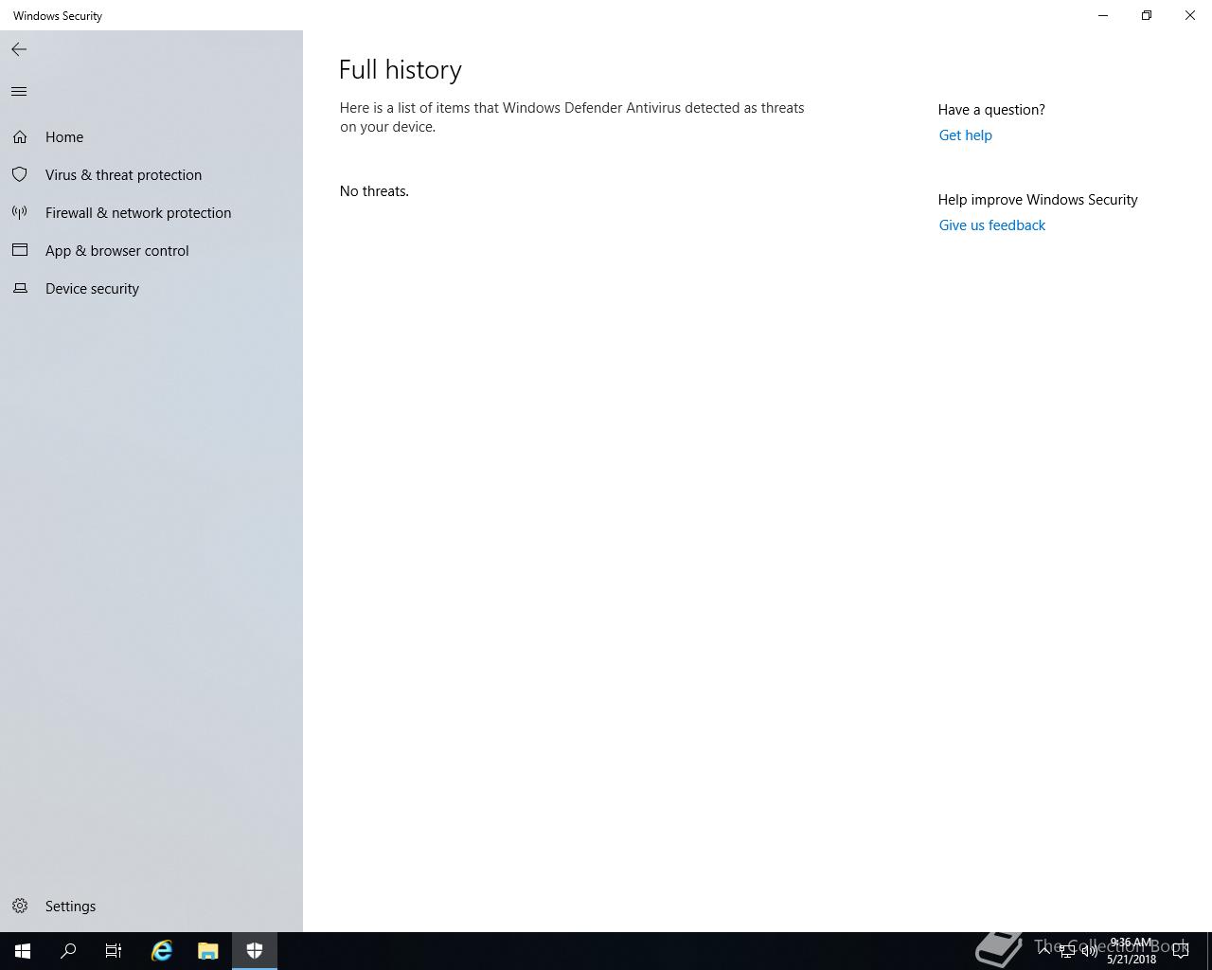Screen dimensions: 1212x970
Task: Open Virus & threat protection
Action: coord(151,174)
